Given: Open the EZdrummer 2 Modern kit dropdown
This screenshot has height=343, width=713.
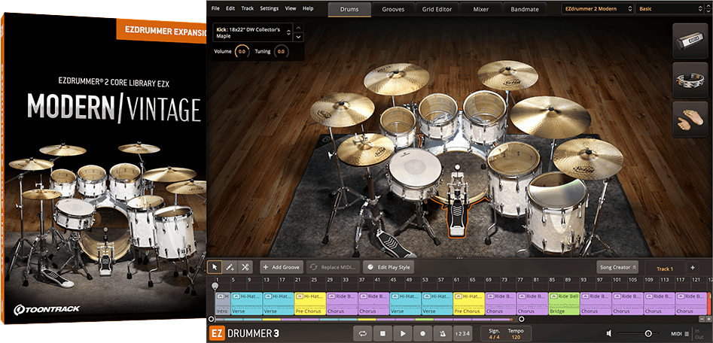Looking at the screenshot, I should [598, 8].
